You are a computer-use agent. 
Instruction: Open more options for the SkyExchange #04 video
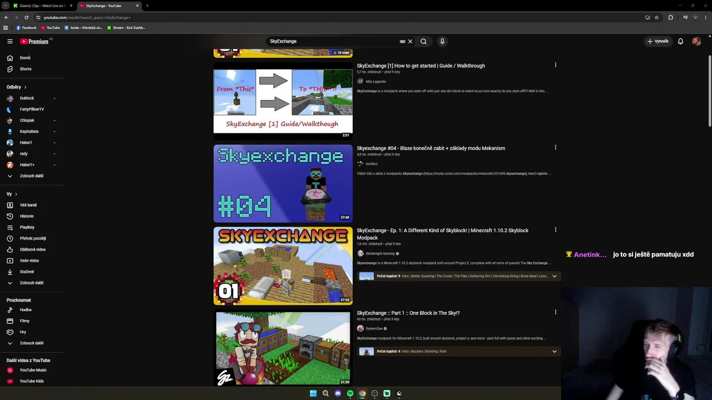(555, 147)
